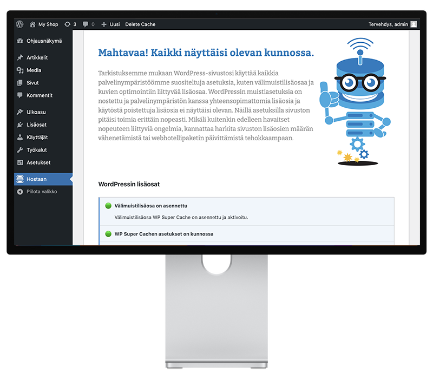
Task: Open Media menu item
Action: pyautogui.click(x=34, y=70)
